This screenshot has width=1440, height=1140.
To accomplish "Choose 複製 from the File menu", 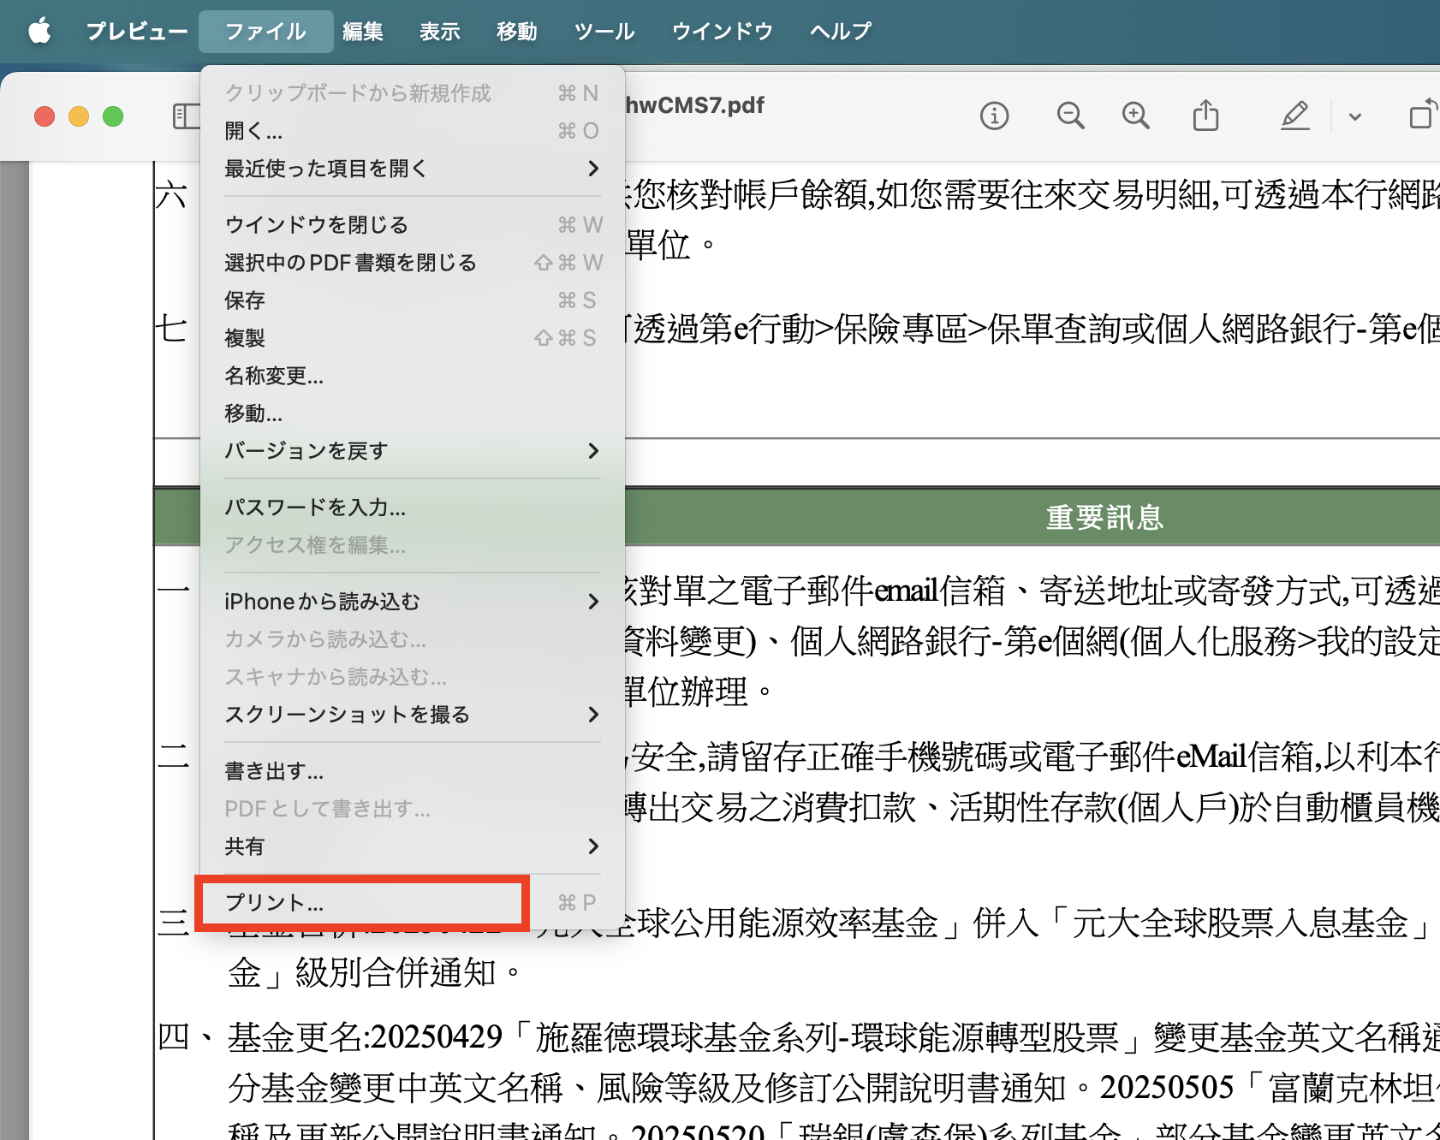I will (413, 338).
